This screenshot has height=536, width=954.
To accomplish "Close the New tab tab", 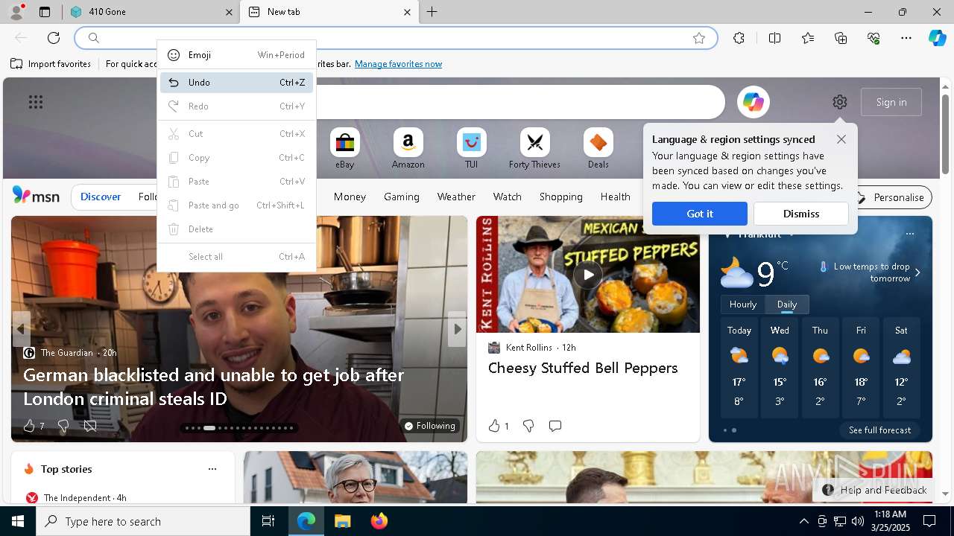I will click(x=407, y=12).
